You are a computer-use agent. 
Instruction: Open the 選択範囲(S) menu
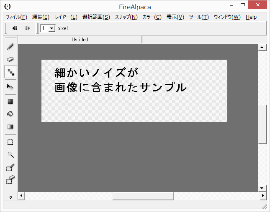[96, 17]
